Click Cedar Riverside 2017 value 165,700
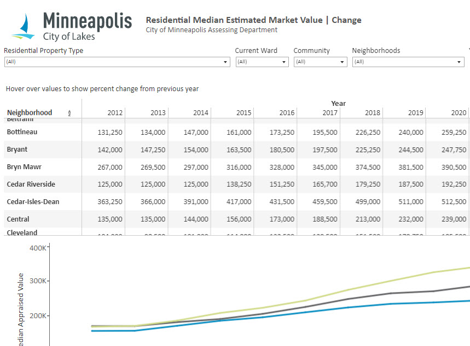This screenshot has height=346, width=470. pyautogui.click(x=325, y=184)
